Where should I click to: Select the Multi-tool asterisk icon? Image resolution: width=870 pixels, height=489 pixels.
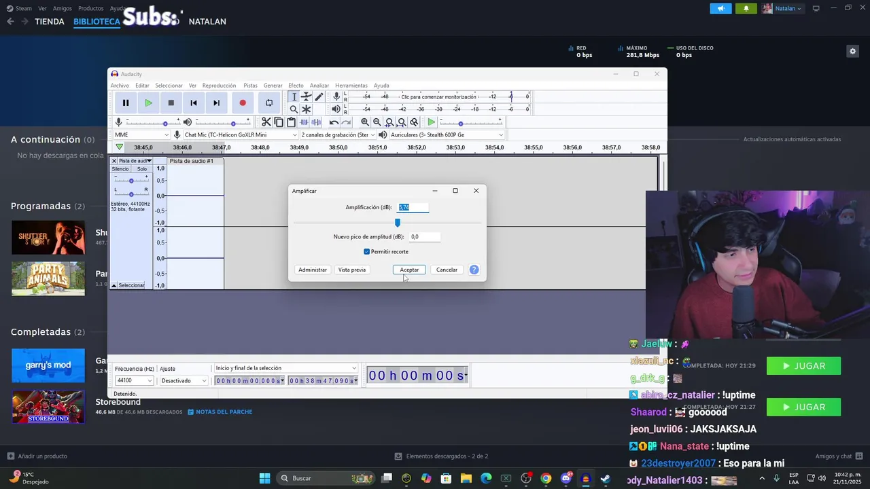pyautogui.click(x=307, y=109)
